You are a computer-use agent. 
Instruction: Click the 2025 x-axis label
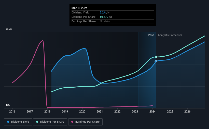click(170, 111)
